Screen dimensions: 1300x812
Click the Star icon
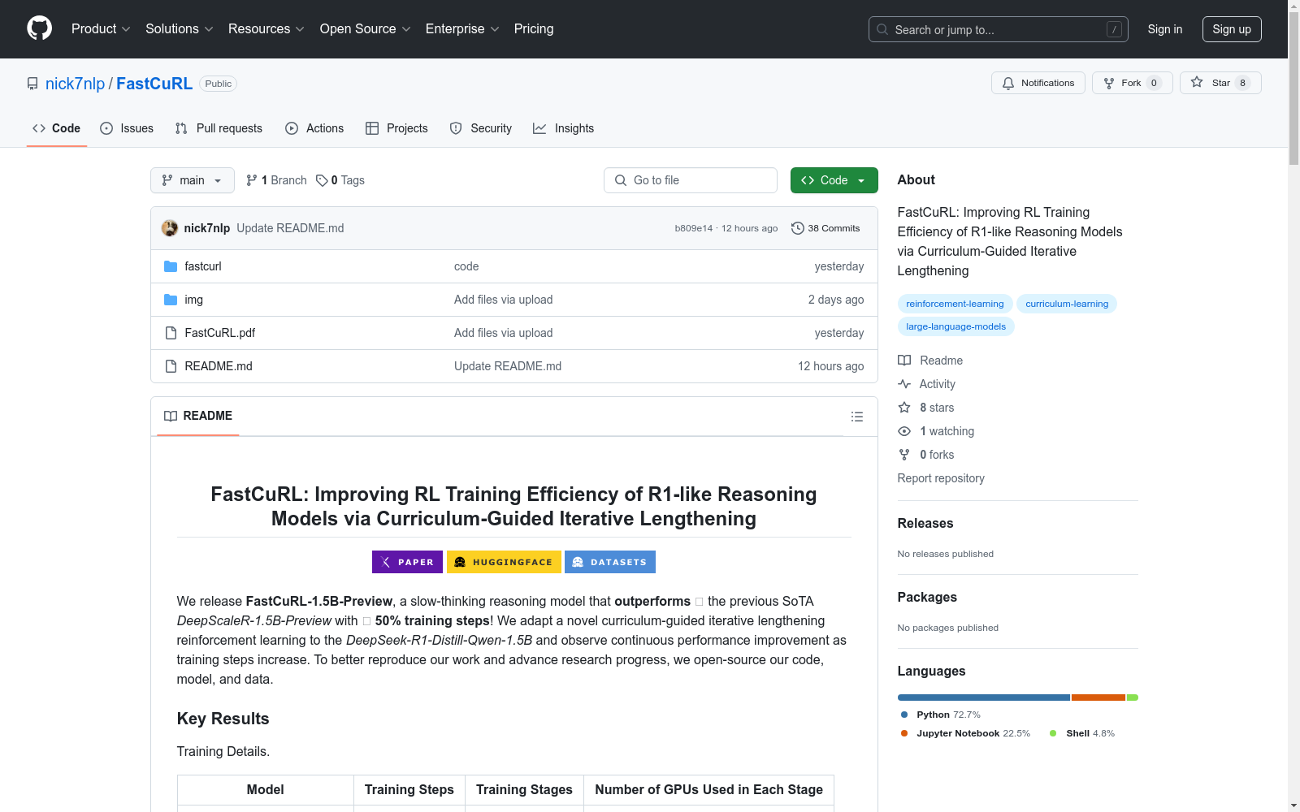click(x=1197, y=82)
